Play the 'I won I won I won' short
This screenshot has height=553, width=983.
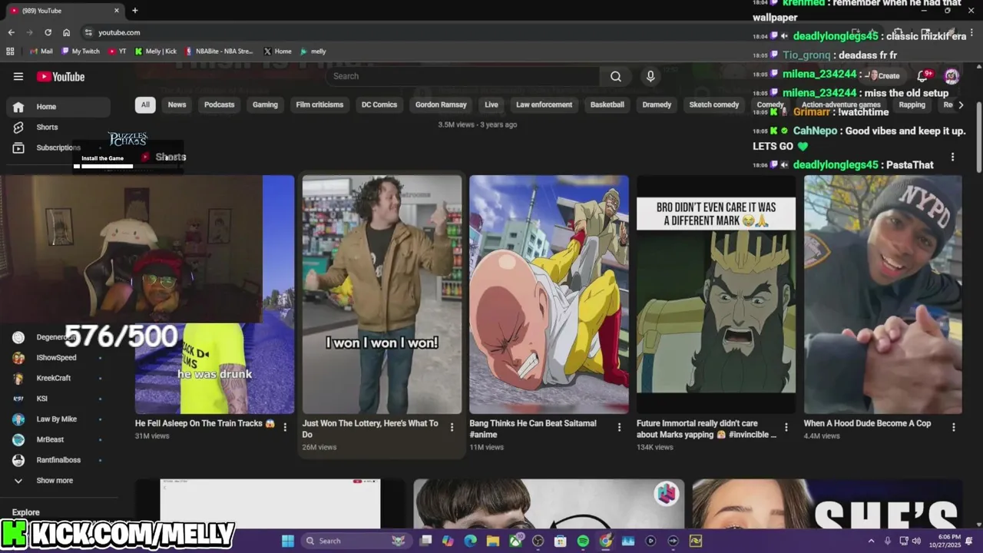point(382,294)
